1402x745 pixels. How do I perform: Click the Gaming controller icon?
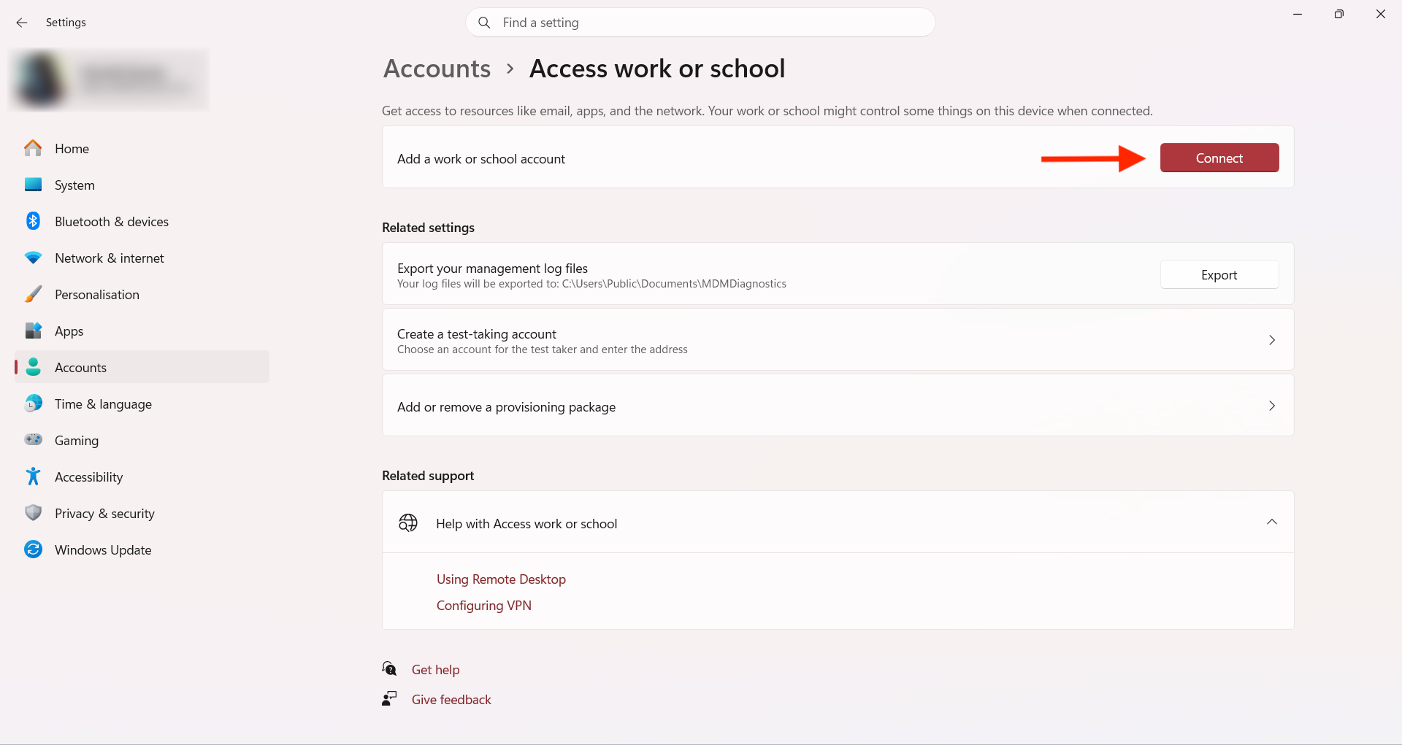tap(33, 439)
